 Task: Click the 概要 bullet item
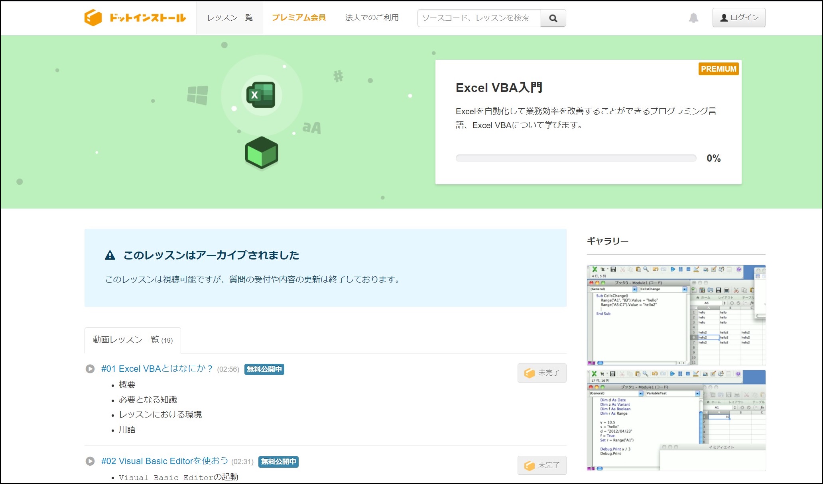127,384
